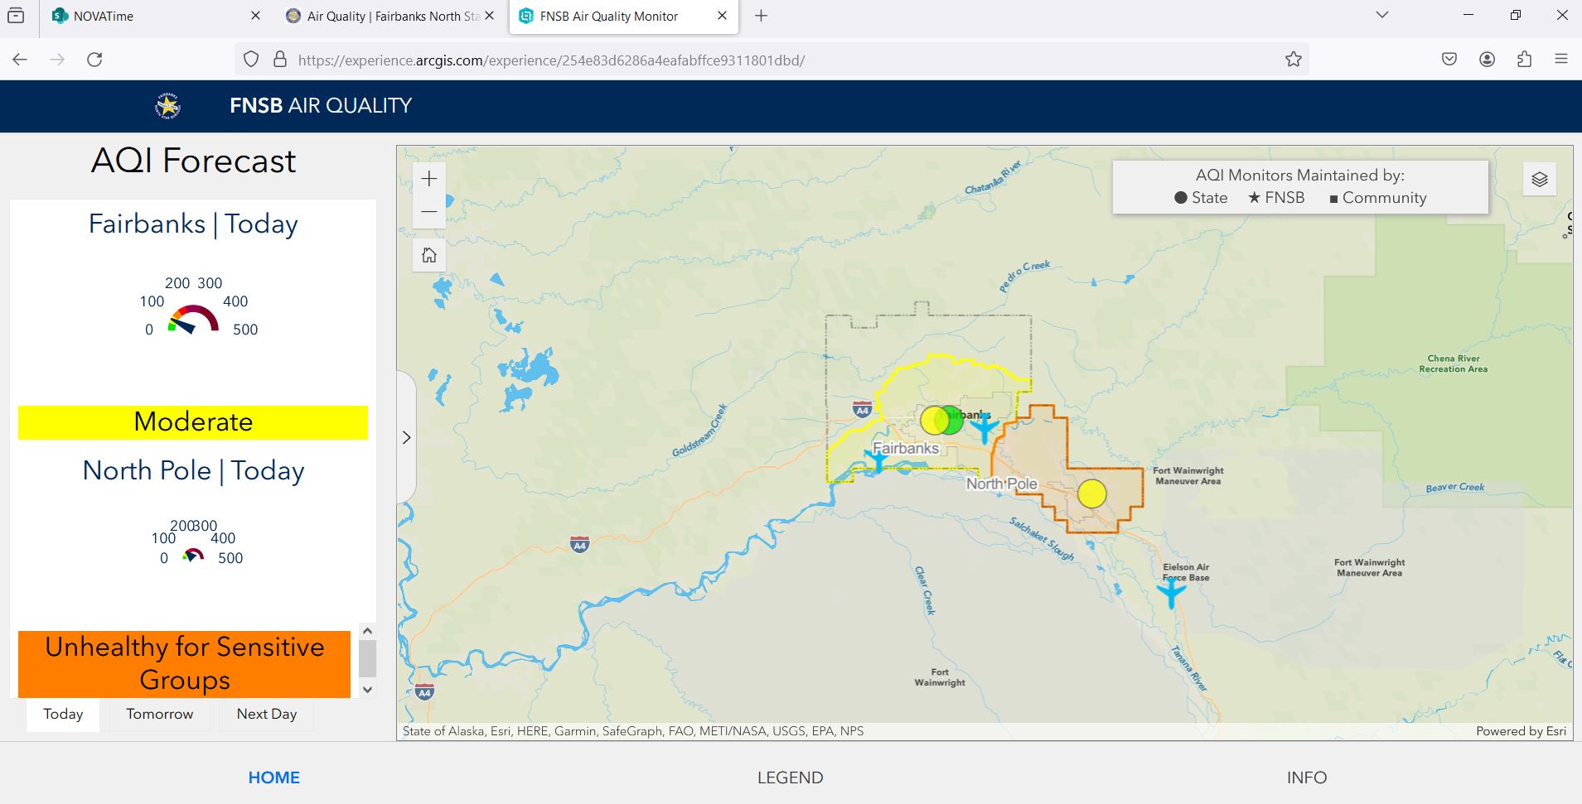This screenshot has width=1582, height=804.
Task: Click the Goldstream Creek map label
Action: tap(699, 431)
